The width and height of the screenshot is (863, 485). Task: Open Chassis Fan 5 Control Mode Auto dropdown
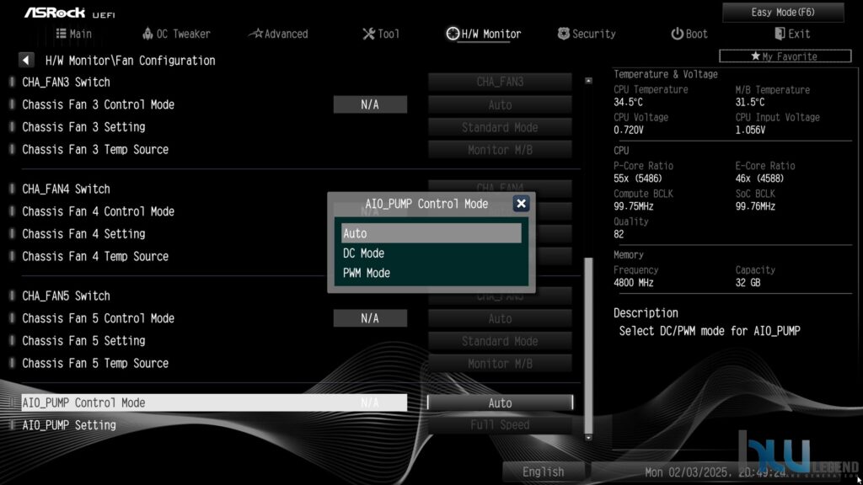click(500, 318)
